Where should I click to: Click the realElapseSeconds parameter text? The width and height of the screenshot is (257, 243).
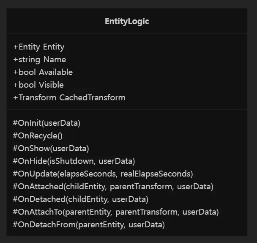coord(156,174)
